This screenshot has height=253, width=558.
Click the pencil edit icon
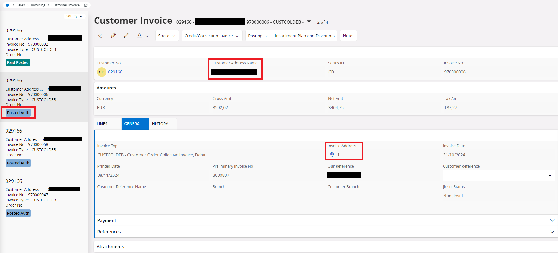[x=126, y=36]
